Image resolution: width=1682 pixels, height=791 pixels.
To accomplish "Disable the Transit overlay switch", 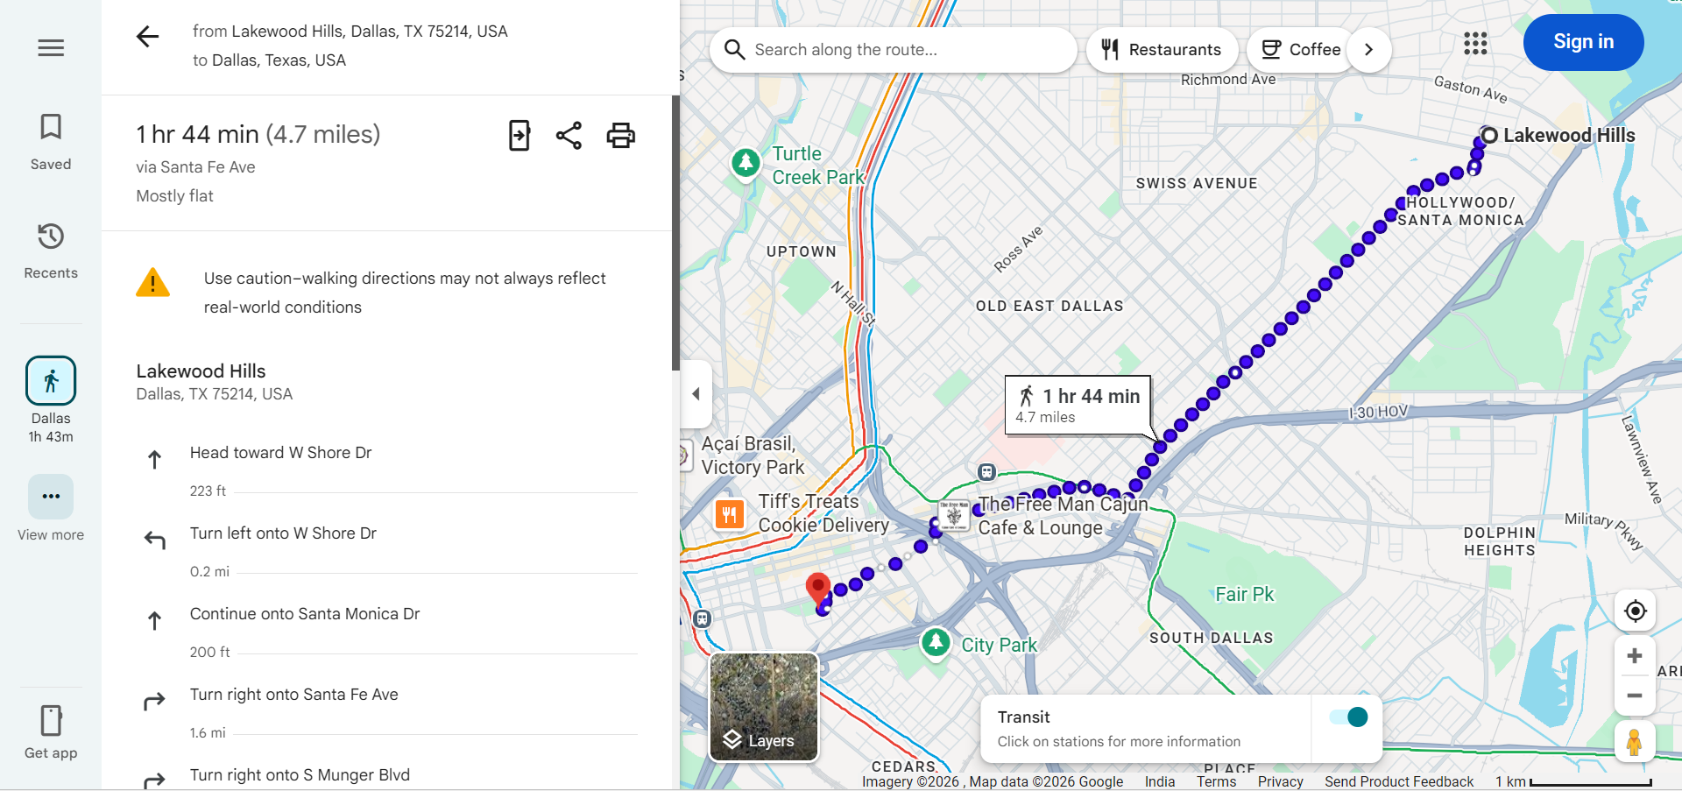I will 1346,717.
